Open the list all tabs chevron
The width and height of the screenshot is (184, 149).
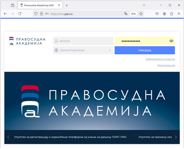click(x=144, y=5)
